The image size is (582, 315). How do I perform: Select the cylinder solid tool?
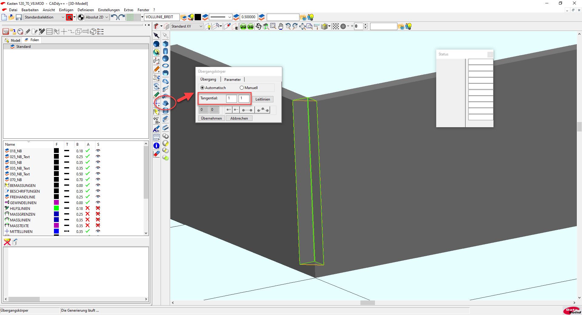coord(166,51)
